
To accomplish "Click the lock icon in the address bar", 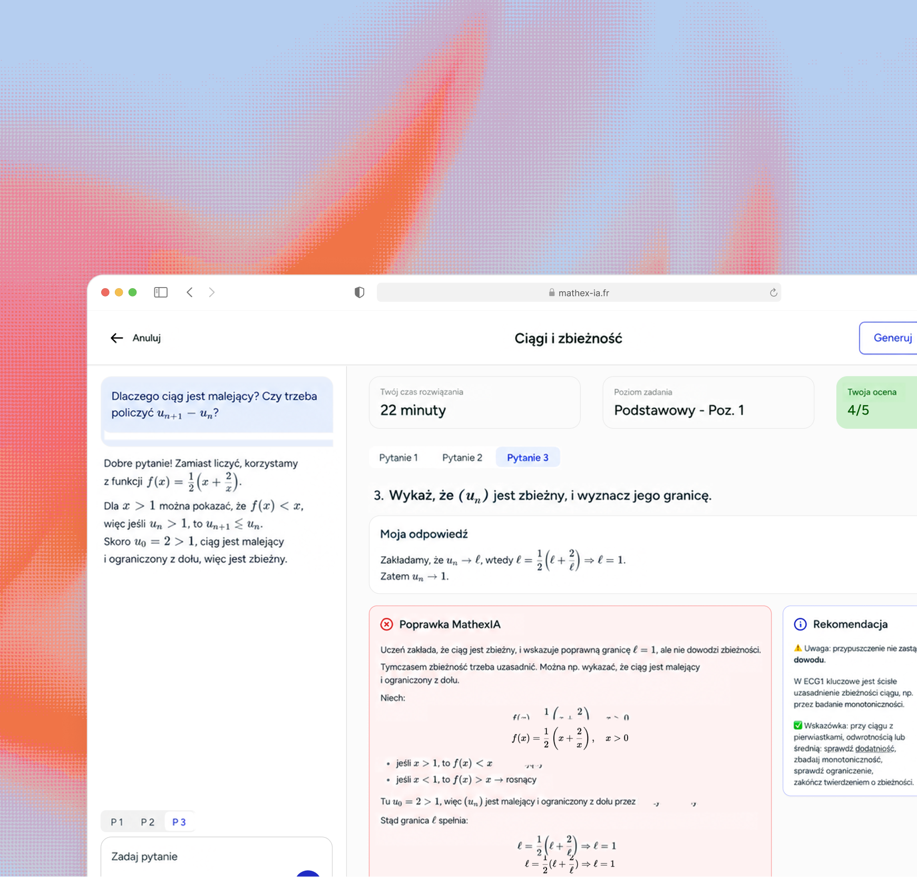I will [x=552, y=292].
